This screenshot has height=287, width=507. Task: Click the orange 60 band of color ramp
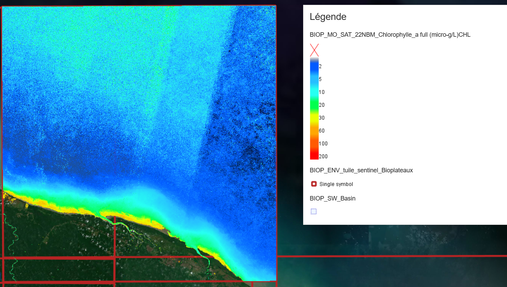314,130
